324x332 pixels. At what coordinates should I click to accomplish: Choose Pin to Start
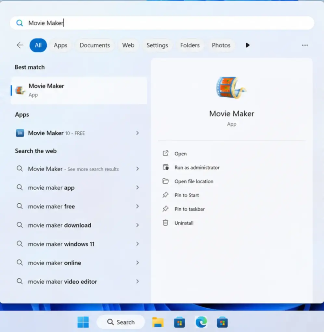pyautogui.click(x=187, y=195)
